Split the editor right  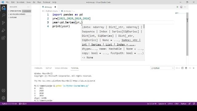tap(181, 7)
